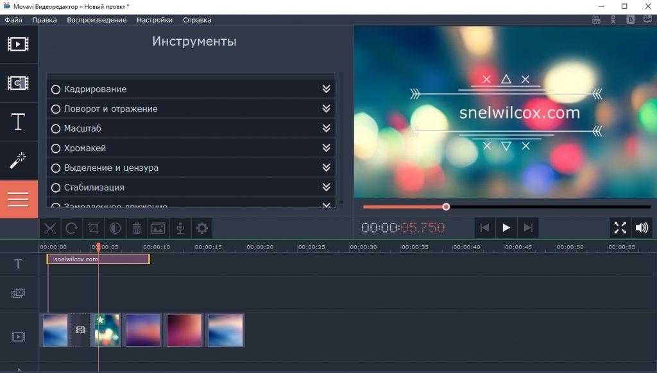Image resolution: width=657 pixels, height=373 pixels.
Task: Click the video track header icon
Action: point(19,336)
